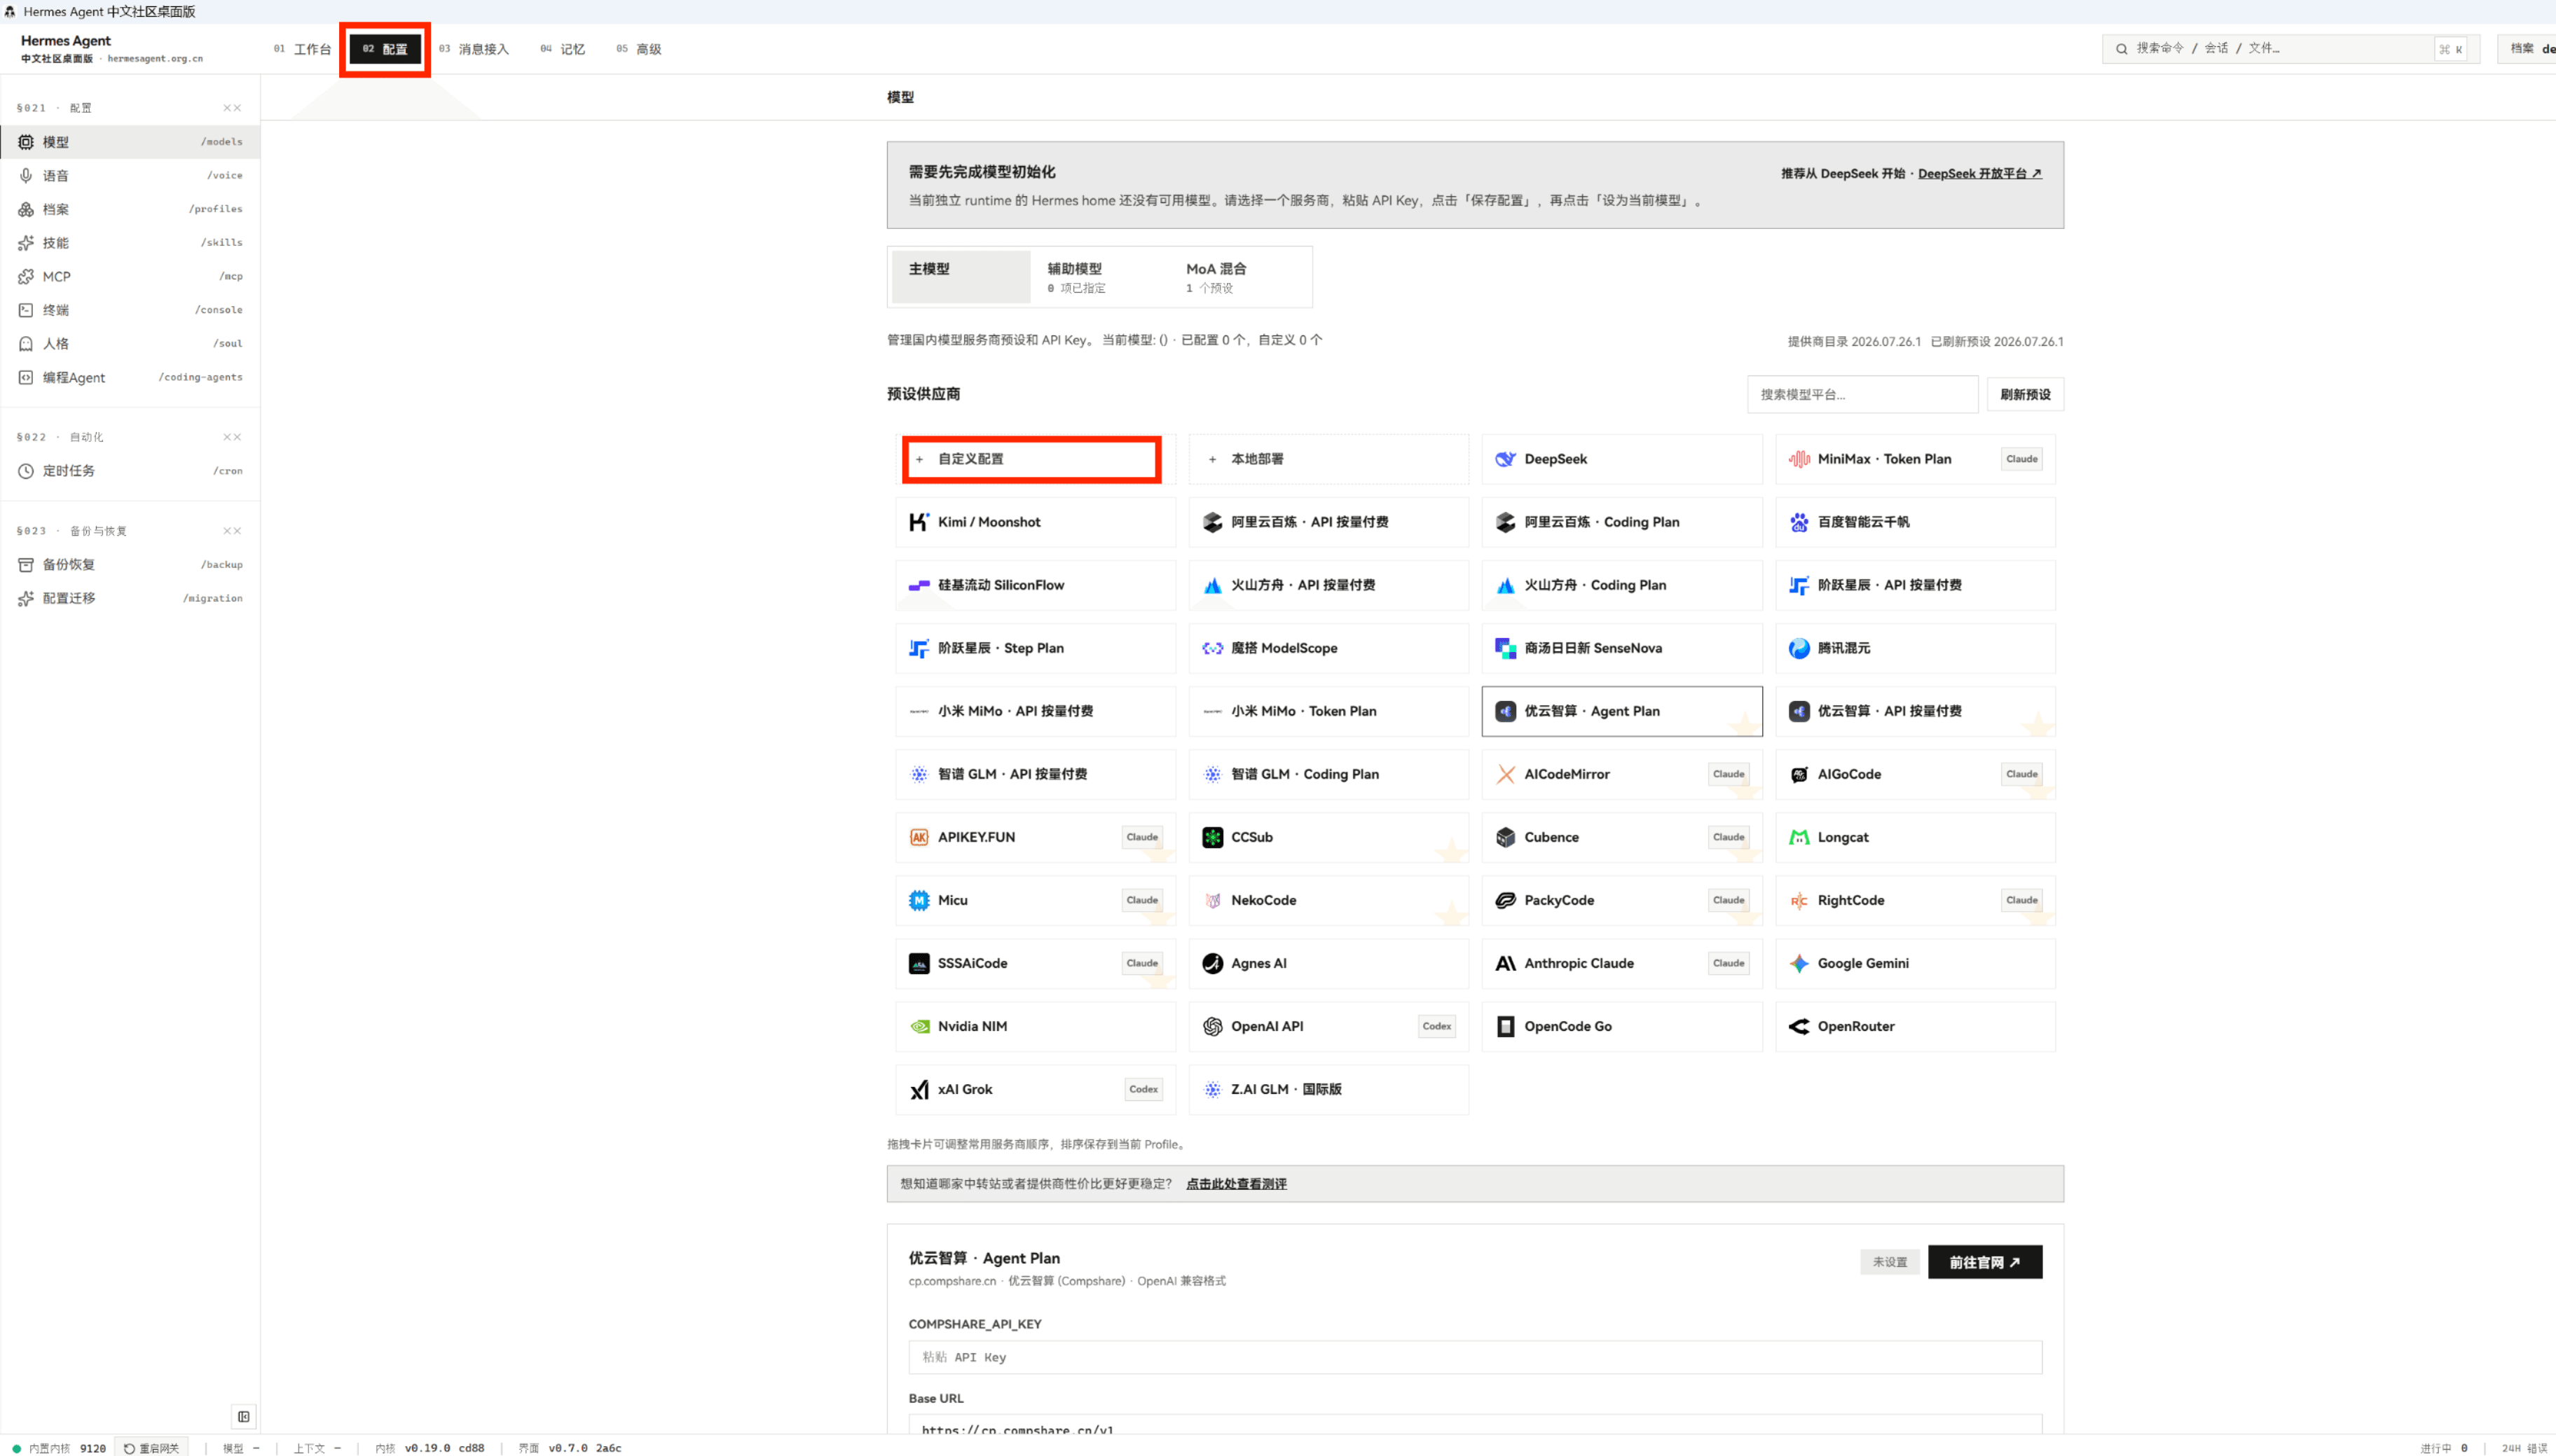
Task: Open the 语音 voice microphone item
Action: pos(130,176)
